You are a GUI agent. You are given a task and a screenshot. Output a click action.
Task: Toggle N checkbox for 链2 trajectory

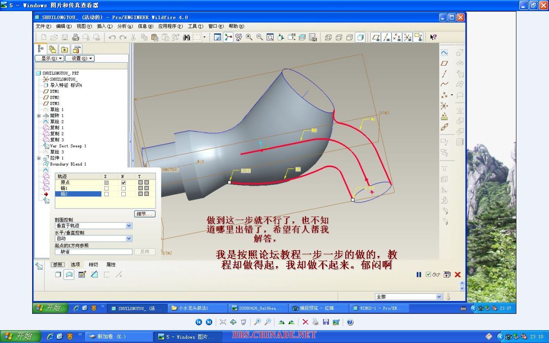[124, 194]
